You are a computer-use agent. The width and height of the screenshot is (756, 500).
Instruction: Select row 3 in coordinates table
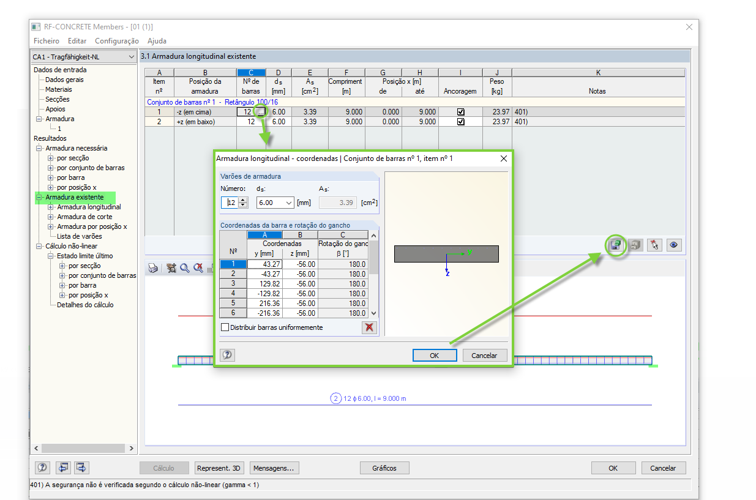(233, 284)
